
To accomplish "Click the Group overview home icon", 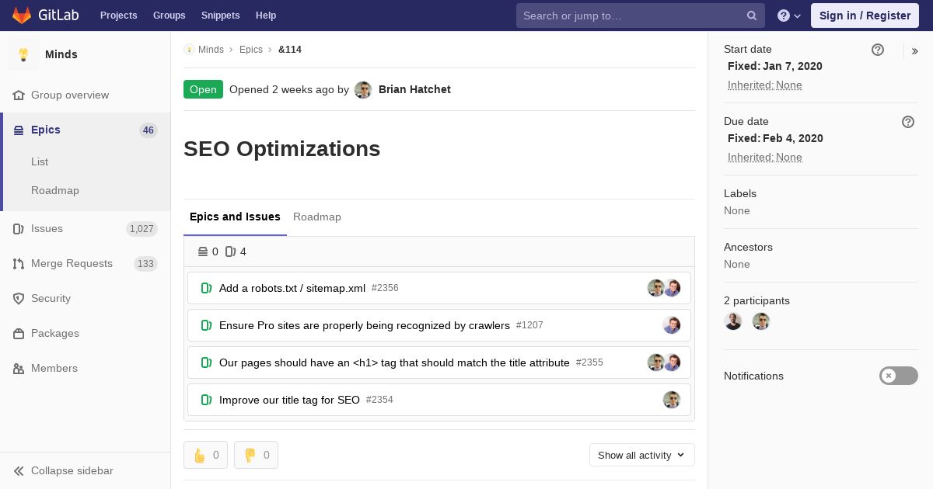I will [19, 95].
